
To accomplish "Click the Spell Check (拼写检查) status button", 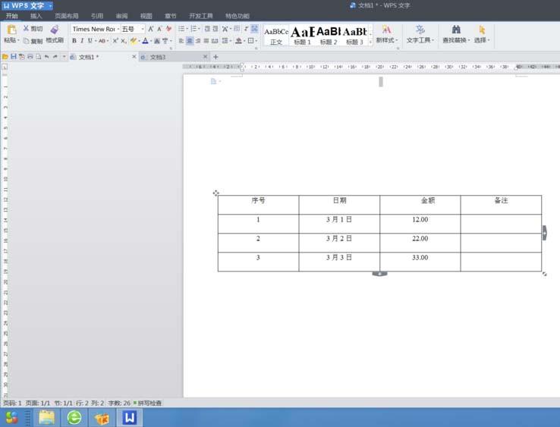I will click(x=148, y=403).
